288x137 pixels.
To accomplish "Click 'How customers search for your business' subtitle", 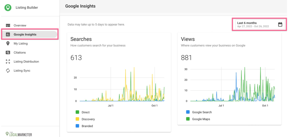I will tap(98, 45).
